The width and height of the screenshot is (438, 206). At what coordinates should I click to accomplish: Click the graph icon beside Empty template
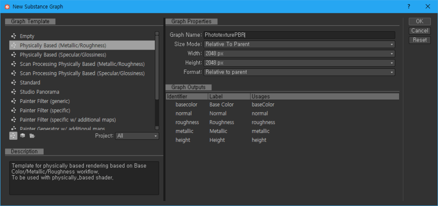click(x=14, y=36)
